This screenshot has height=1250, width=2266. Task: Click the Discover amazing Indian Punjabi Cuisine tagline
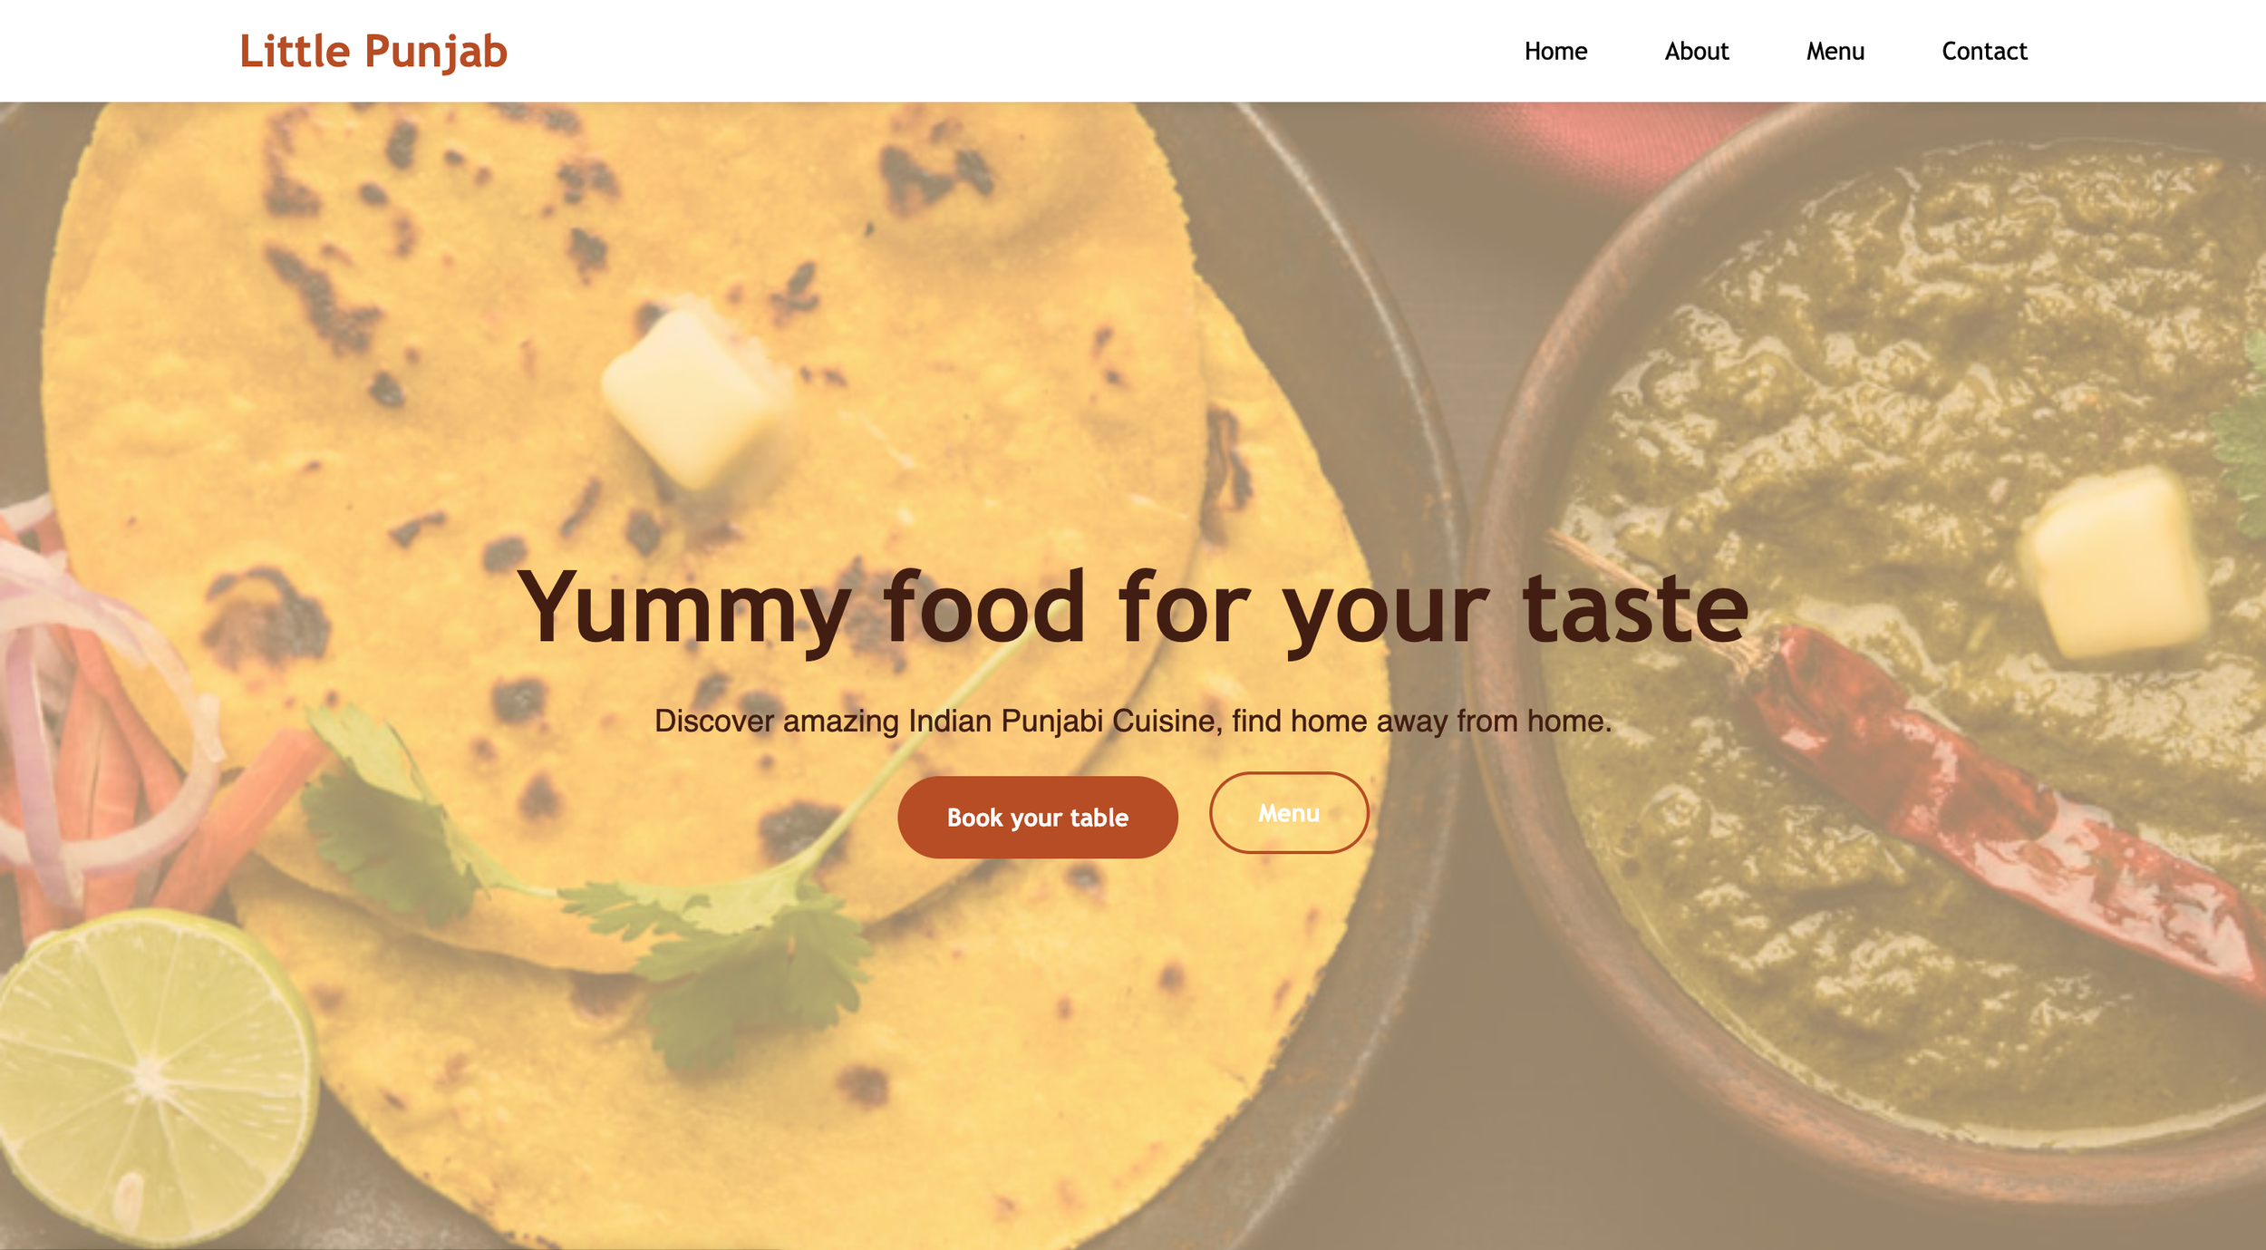click(1133, 721)
